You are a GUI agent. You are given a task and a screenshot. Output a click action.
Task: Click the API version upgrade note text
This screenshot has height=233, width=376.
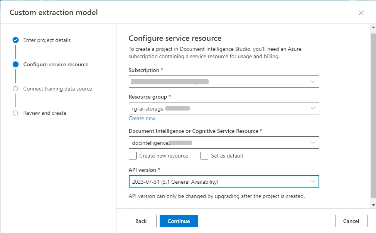click(x=217, y=196)
